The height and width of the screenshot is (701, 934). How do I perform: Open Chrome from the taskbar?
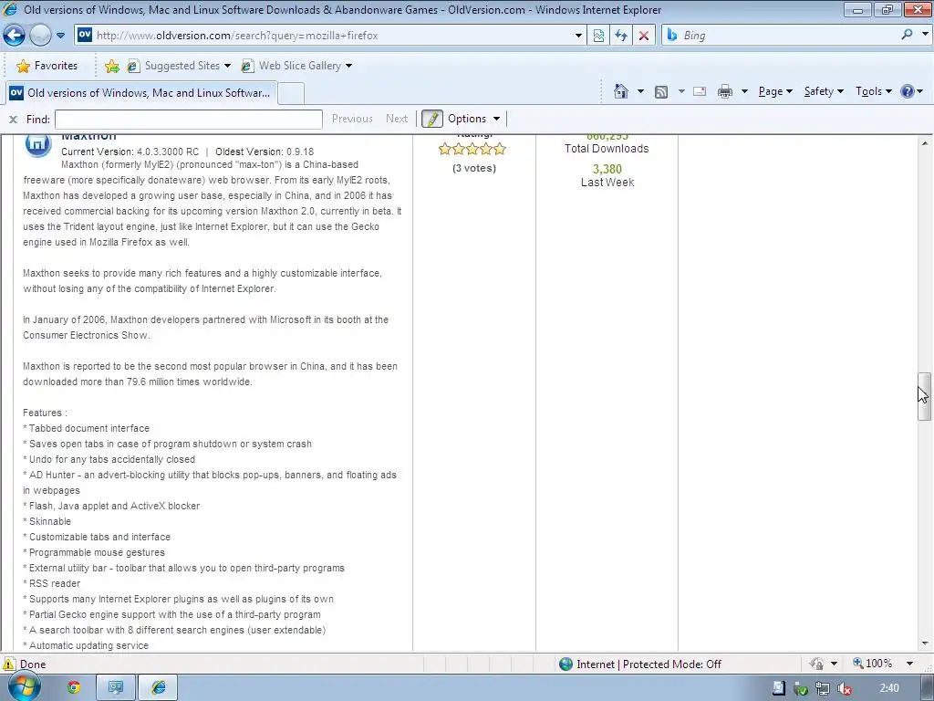coord(74,687)
